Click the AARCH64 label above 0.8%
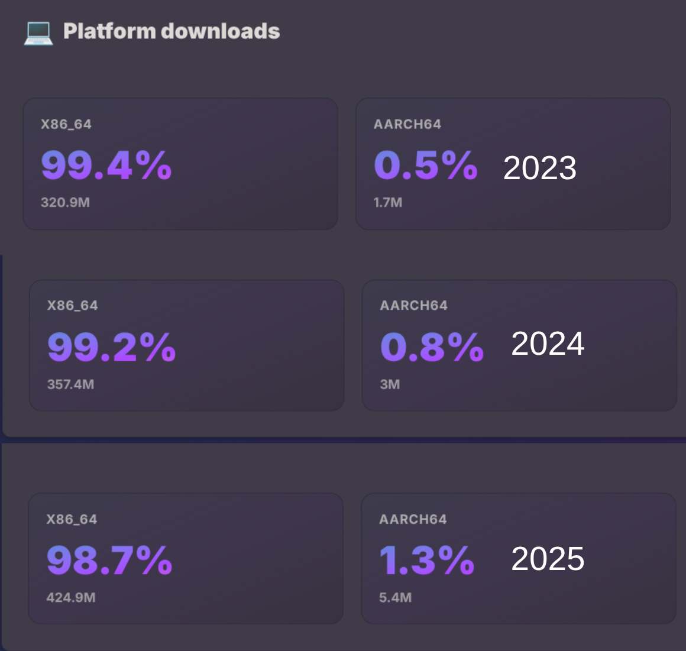 [x=413, y=306]
